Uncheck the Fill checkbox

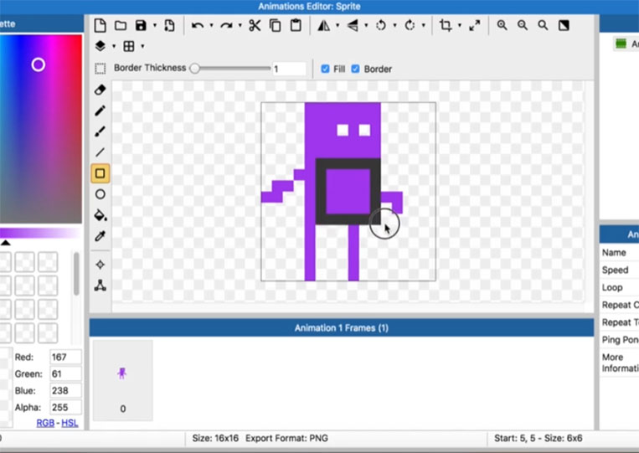(x=325, y=69)
